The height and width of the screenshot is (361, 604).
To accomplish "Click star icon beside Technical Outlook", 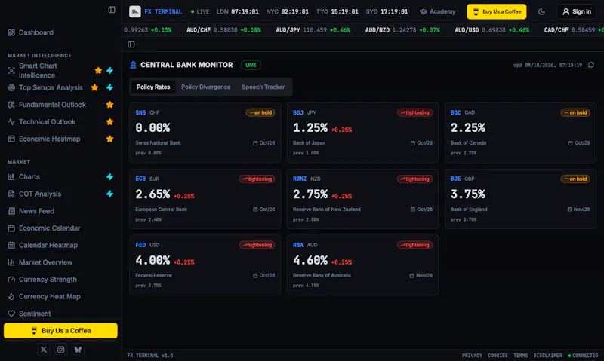I will click(x=109, y=122).
